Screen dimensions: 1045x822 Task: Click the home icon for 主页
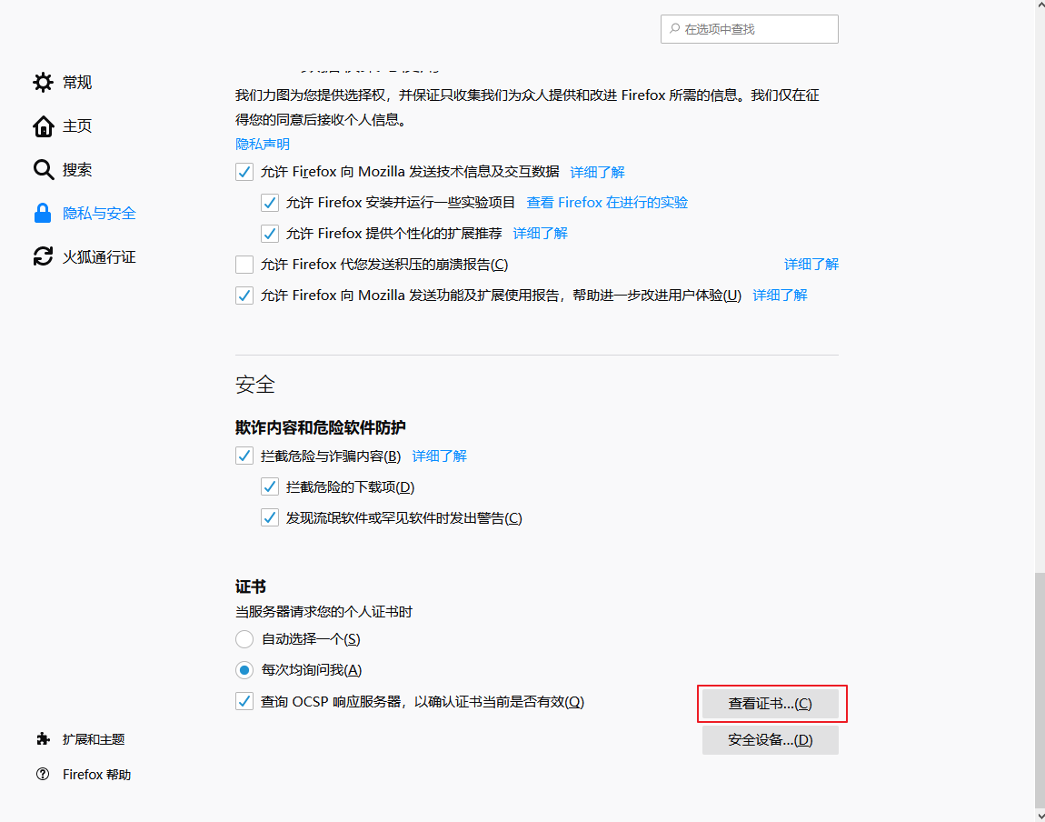(x=44, y=126)
